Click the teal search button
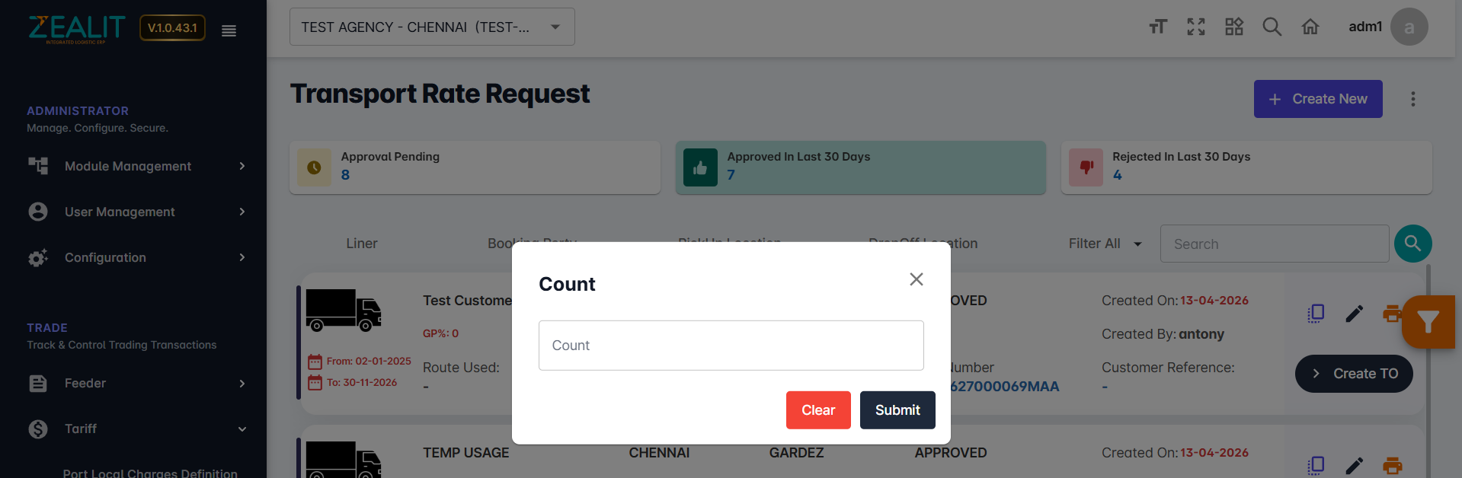The width and height of the screenshot is (1462, 478). click(x=1412, y=244)
